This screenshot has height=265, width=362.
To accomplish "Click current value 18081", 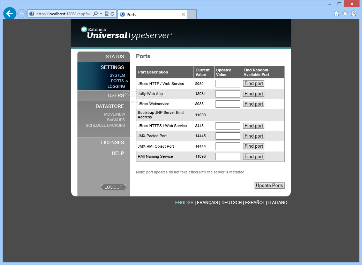I will [201, 94].
